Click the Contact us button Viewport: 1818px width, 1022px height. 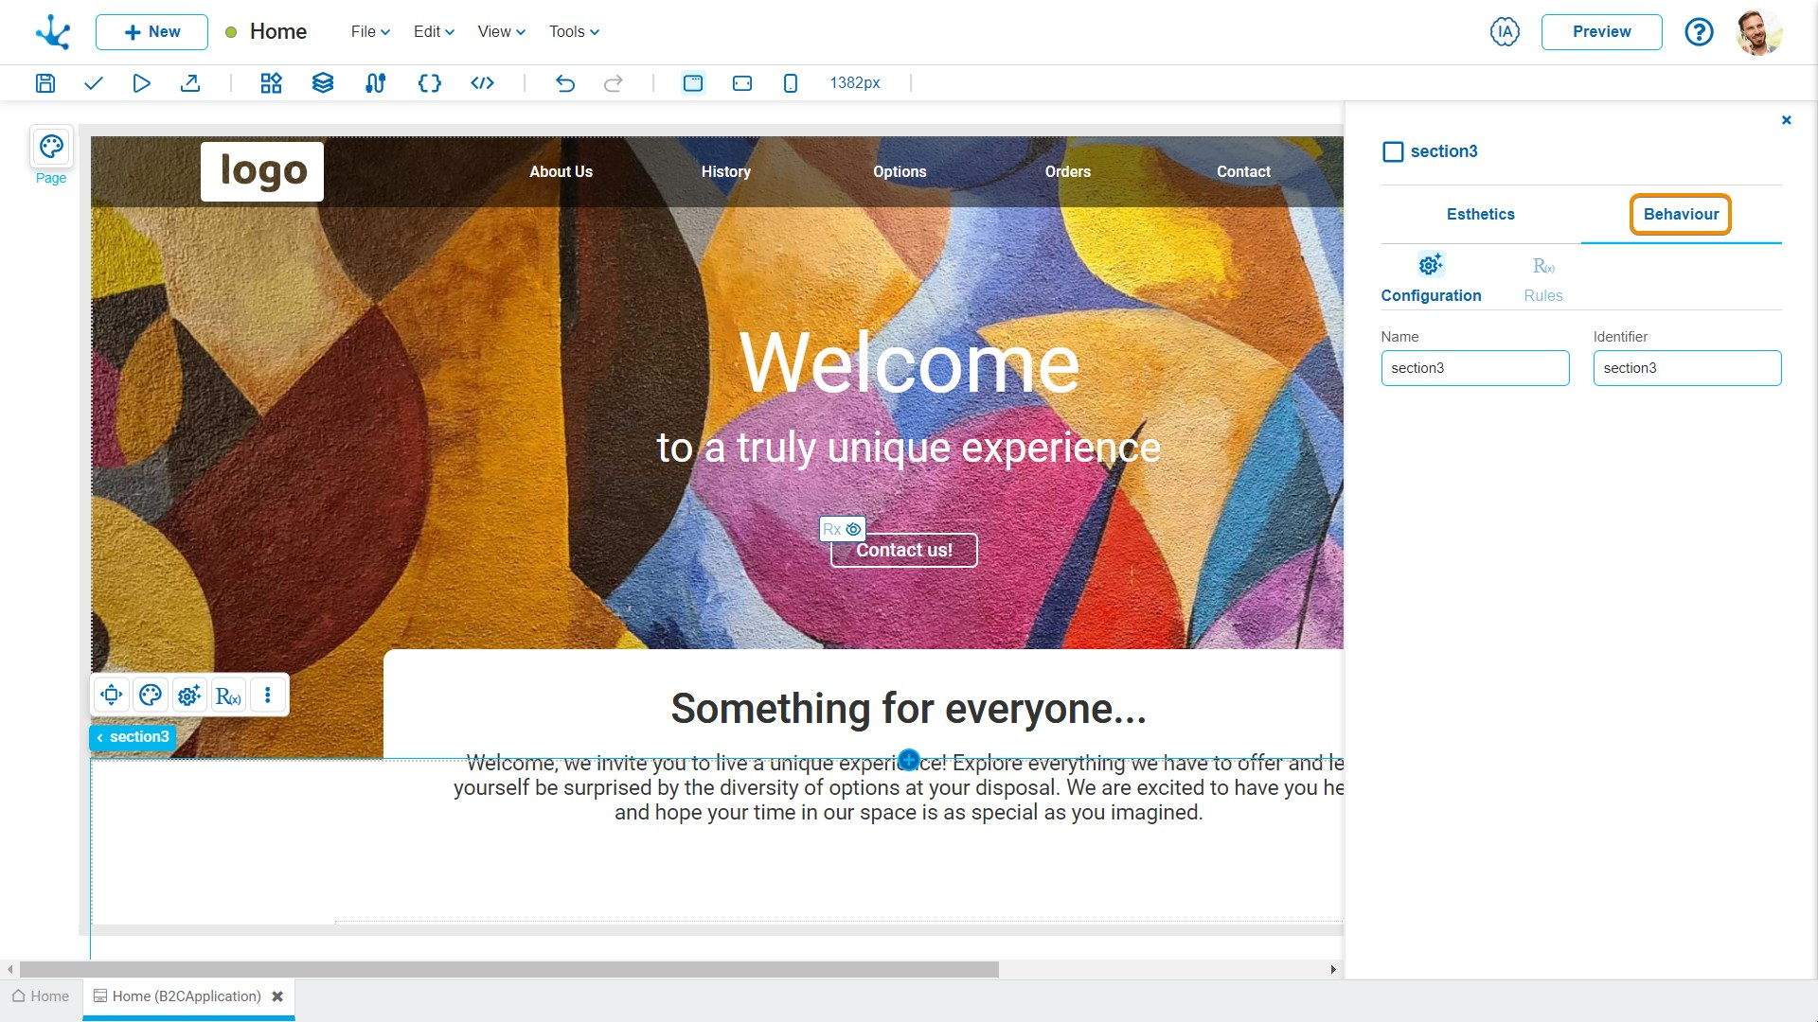pos(902,549)
